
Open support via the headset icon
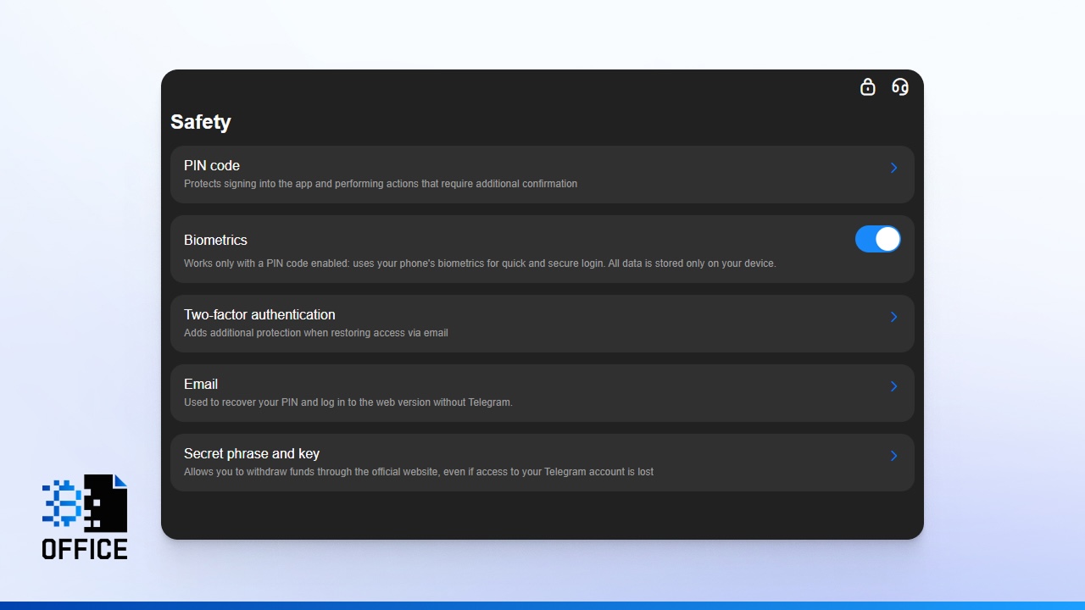click(x=900, y=86)
